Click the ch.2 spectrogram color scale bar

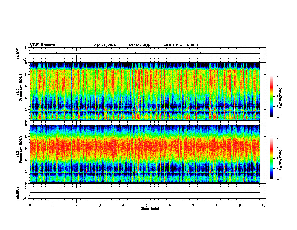coord(271,158)
